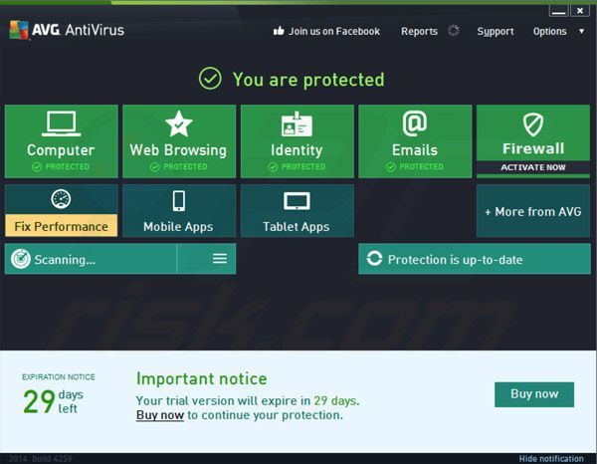Click Protection is up-to-date button
This screenshot has width=597, height=464.
pos(475,259)
